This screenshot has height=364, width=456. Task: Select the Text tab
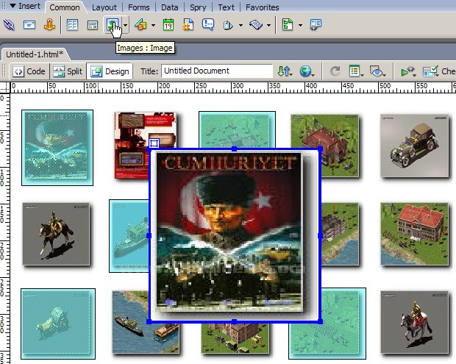click(x=226, y=7)
